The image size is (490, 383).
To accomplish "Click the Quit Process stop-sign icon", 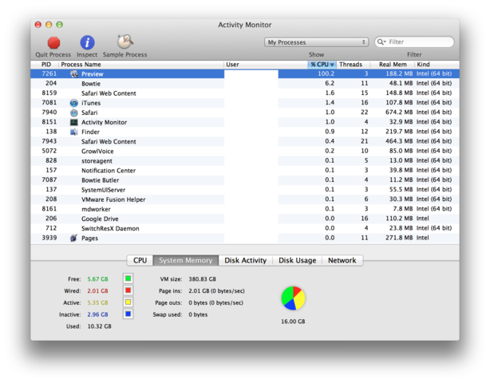I will click(53, 43).
